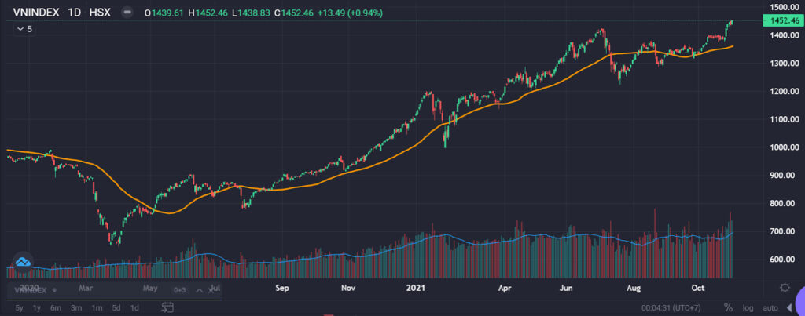Click the purple circle chat bubble
Image resolution: width=805 pixels, height=316 pixels.
coord(799,300)
